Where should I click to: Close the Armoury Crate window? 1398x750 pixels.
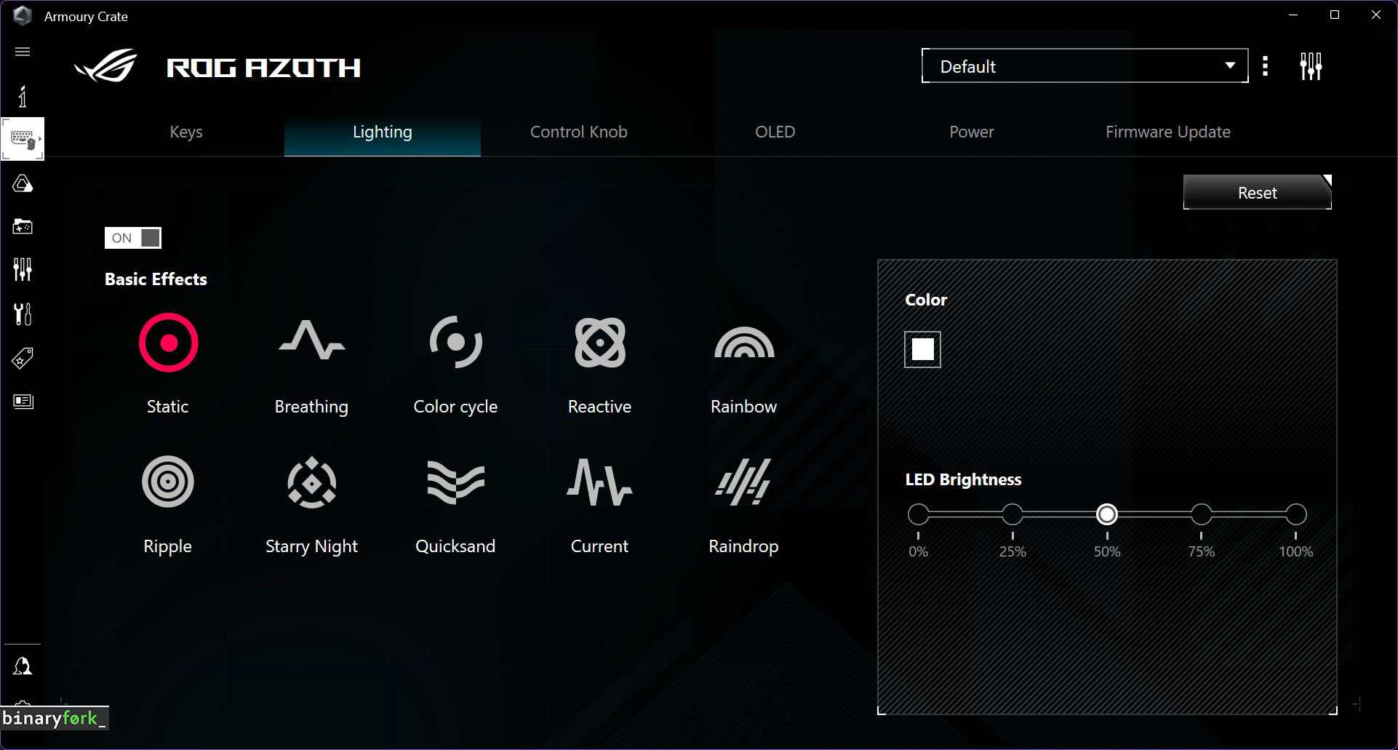click(x=1376, y=15)
